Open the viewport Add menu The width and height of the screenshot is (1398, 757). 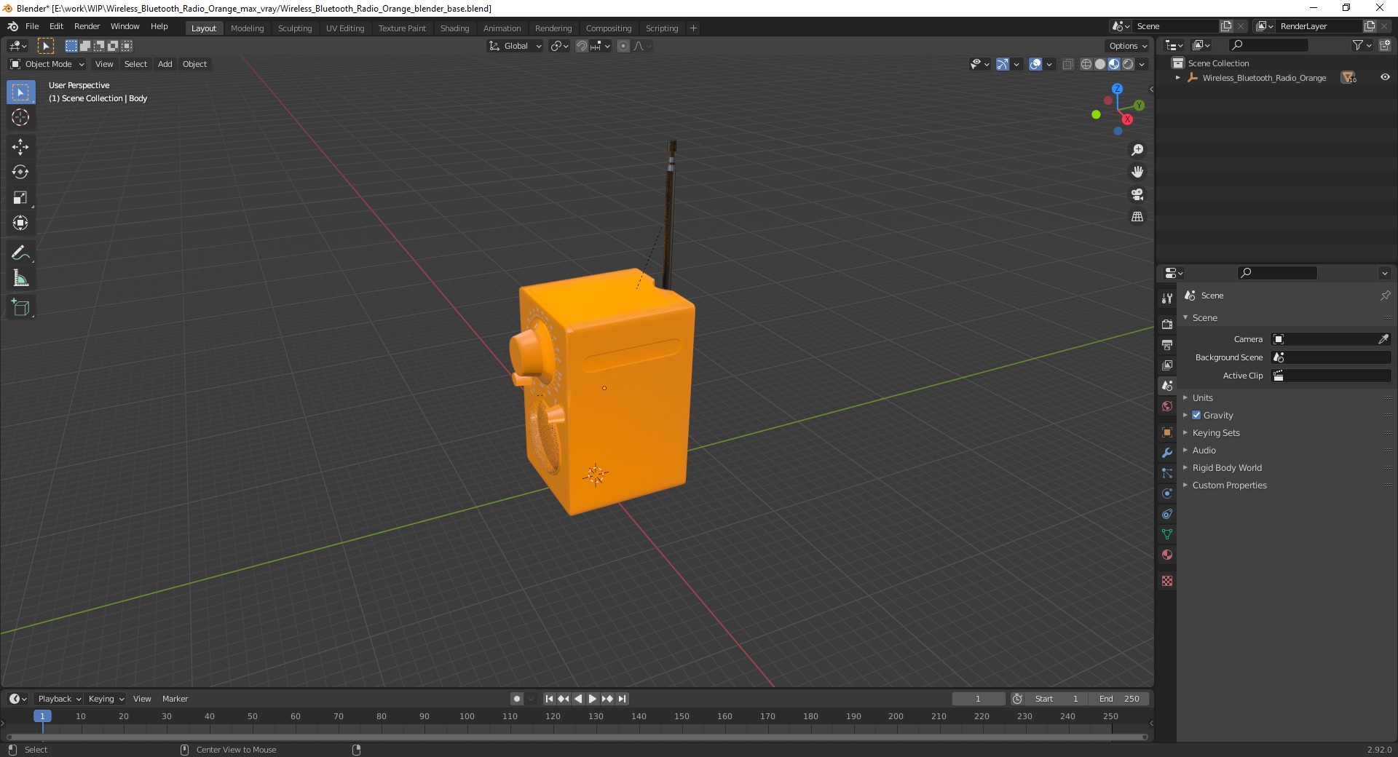pyautogui.click(x=165, y=64)
